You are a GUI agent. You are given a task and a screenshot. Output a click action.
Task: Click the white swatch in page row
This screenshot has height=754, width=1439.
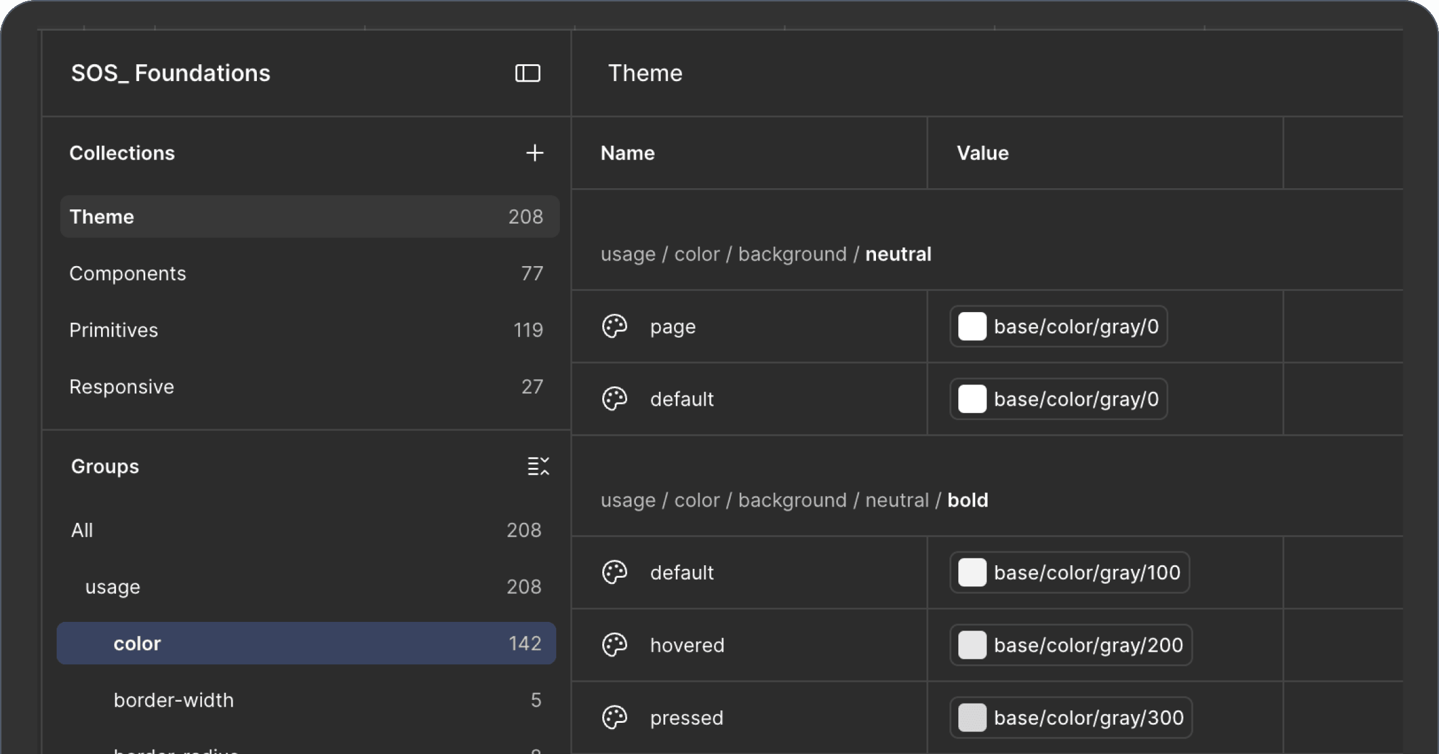click(972, 327)
